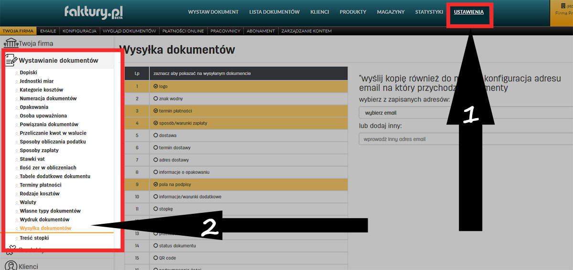Viewport: 573px width, 270px height.
Task: Check the informacje/warunki dodatkowe option
Action: coord(156,197)
